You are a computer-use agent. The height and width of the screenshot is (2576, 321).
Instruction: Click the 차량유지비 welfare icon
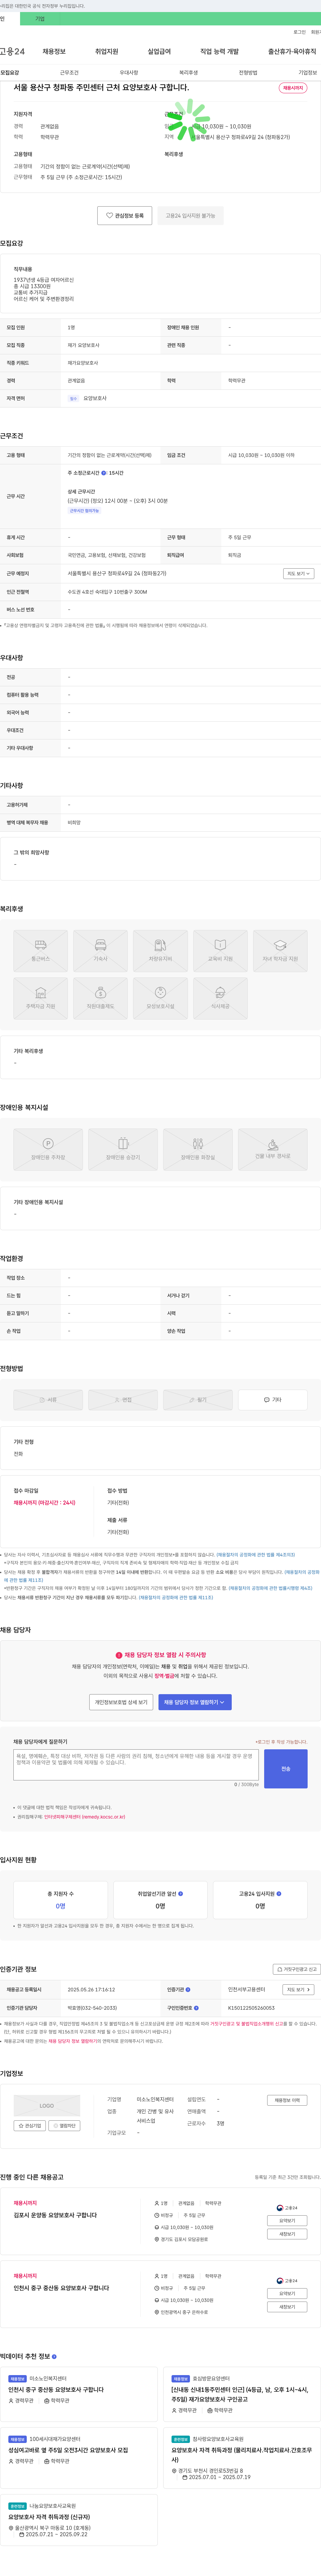160,951
